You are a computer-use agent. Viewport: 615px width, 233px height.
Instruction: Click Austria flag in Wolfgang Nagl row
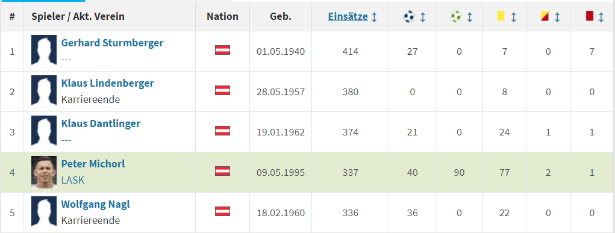[222, 211]
